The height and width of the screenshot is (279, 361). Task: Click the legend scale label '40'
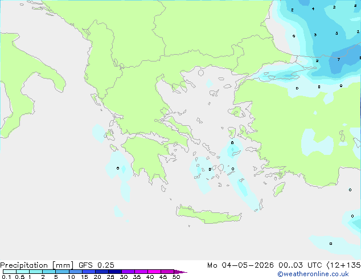[150, 277]
